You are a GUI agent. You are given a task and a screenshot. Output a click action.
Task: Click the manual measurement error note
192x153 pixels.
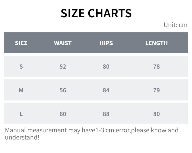[92, 134]
